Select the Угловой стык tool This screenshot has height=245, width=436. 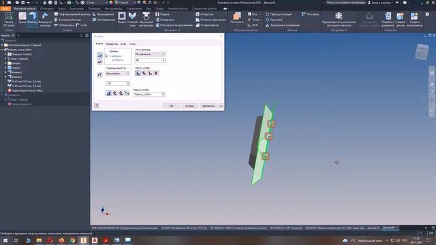tap(132, 19)
